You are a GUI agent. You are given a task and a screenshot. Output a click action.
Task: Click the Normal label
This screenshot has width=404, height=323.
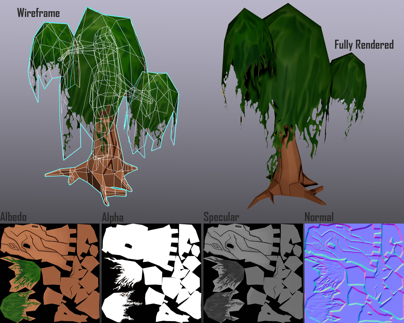[x=319, y=217]
